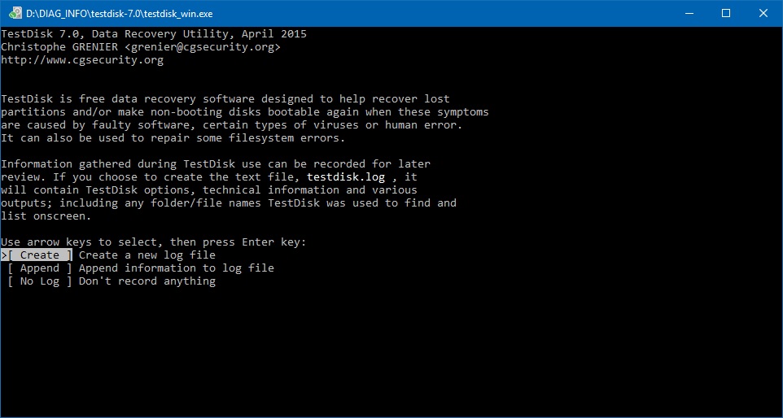Click the 'Create a new log file' description

[x=147, y=255]
